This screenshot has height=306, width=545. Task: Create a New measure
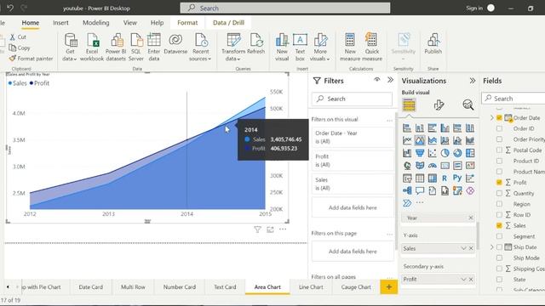tap(350, 40)
